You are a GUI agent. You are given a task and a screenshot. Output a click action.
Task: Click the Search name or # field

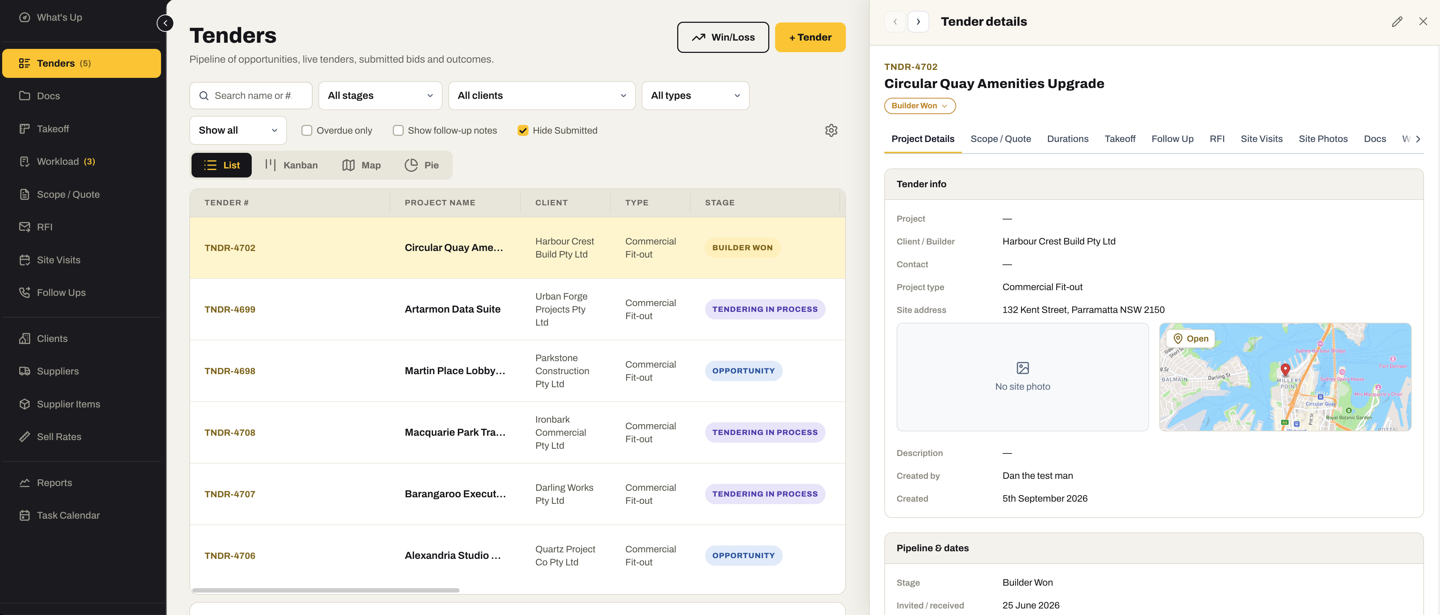pos(251,95)
